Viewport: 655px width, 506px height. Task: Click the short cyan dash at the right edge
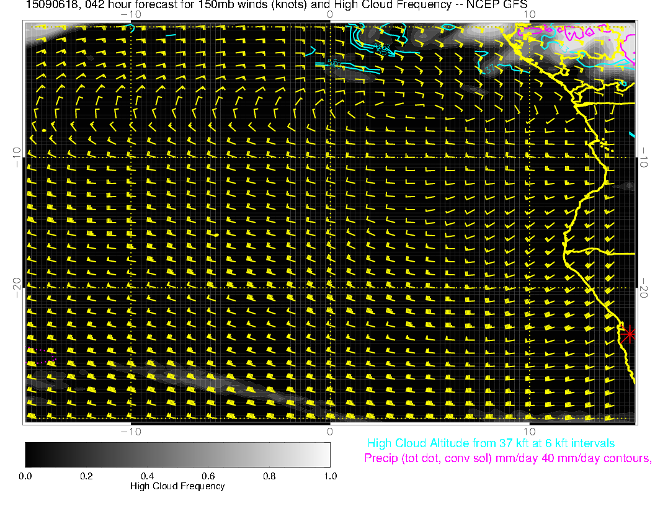pos(632,134)
